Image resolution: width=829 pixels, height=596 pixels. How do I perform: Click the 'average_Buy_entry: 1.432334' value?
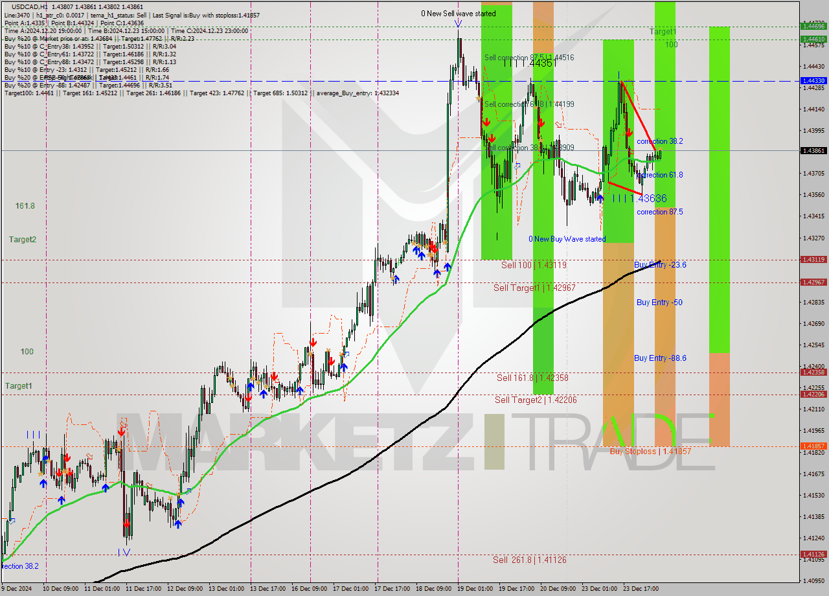pos(358,93)
